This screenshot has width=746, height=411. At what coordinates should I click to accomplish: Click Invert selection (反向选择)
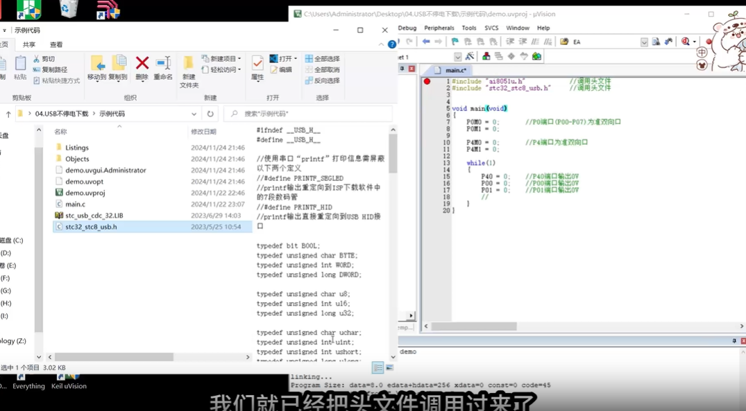[x=322, y=81]
